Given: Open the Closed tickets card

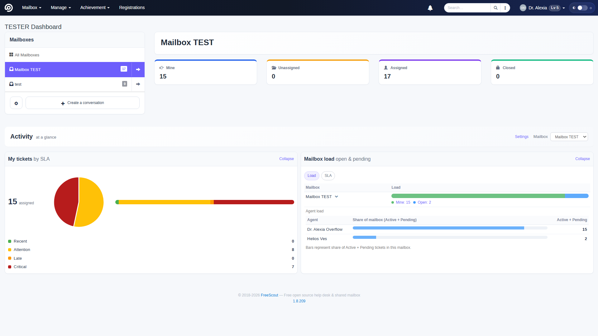Looking at the screenshot, I should [x=542, y=72].
